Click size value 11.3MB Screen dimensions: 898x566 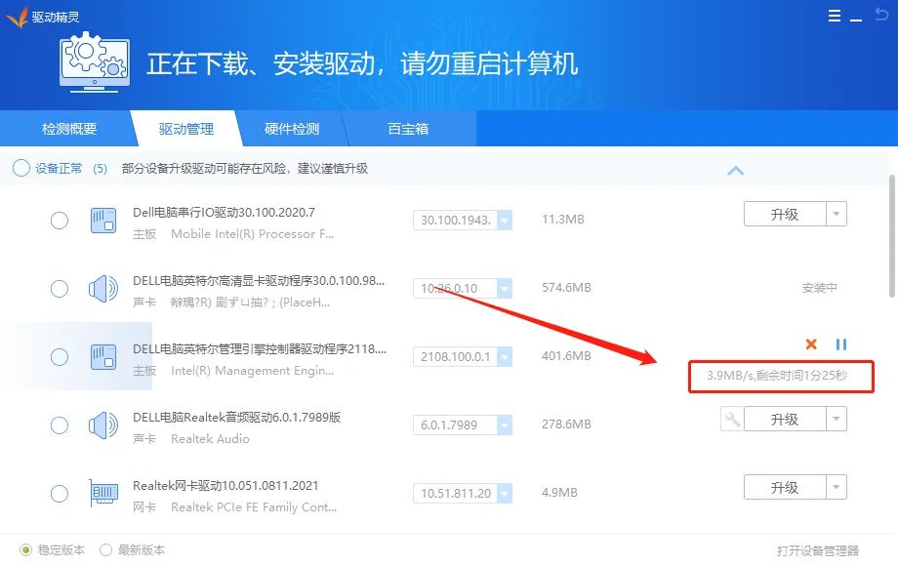(x=563, y=220)
